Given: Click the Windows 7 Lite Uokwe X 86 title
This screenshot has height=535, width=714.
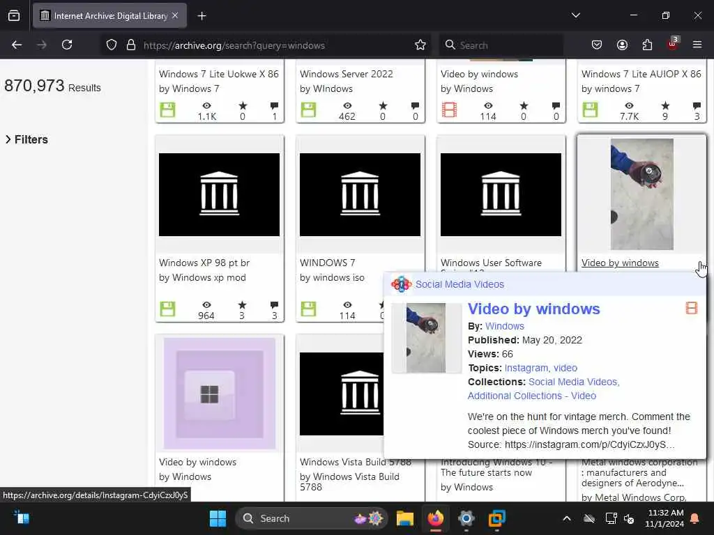Looking at the screenshot, I should click(x=218, y=74).
